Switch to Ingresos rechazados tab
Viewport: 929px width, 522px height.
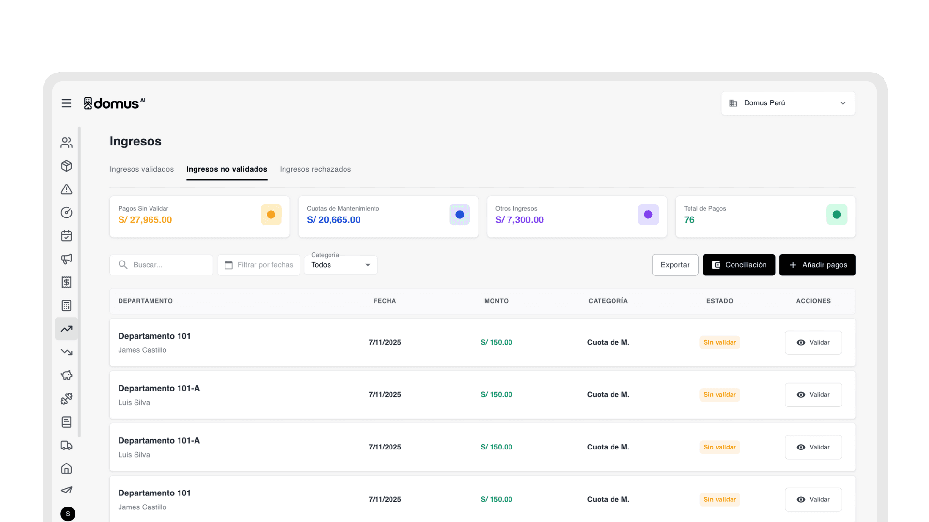click(315, 169)
